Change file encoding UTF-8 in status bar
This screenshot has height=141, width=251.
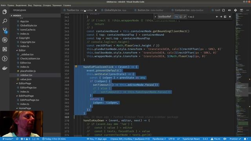[x=171, y=139]
